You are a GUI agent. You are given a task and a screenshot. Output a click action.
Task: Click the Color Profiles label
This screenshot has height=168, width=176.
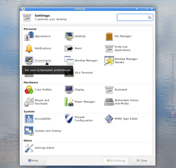pos(43,90)
